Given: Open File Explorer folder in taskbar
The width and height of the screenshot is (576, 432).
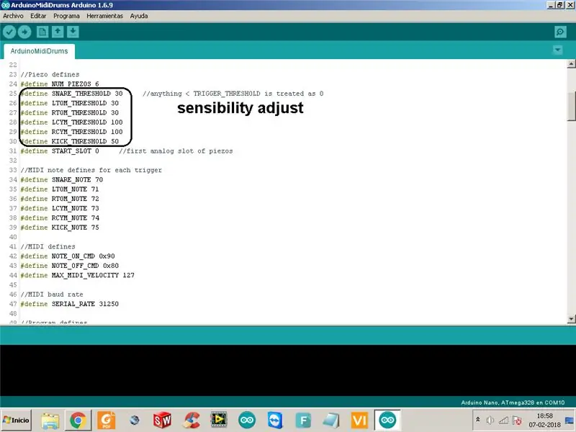Looking at the screenshot, I should click(50, 420).
